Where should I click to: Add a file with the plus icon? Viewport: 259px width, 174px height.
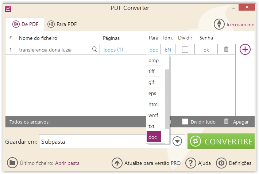[245, 49]
